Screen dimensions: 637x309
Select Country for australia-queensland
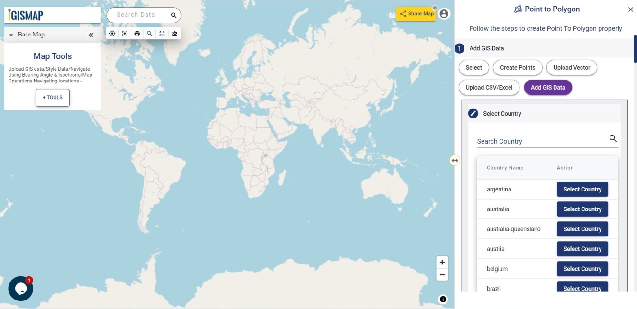click(x=582, y=229)
